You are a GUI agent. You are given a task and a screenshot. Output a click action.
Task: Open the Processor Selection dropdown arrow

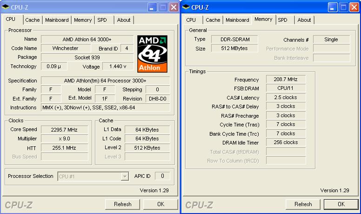coord(125,176)
